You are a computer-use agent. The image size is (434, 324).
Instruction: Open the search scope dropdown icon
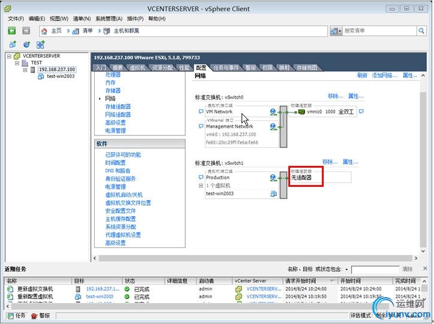[x=336, y=31]
